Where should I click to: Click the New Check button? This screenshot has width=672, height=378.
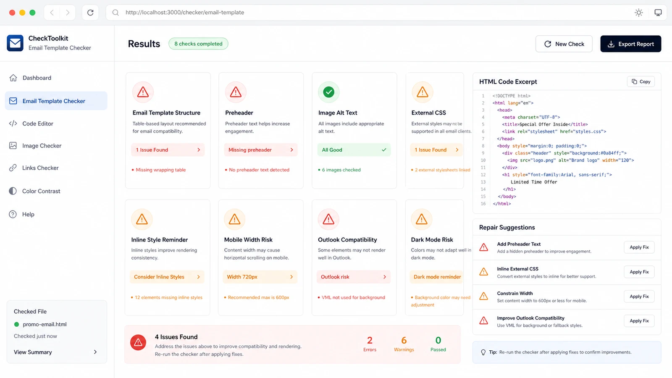click(564, 44)
